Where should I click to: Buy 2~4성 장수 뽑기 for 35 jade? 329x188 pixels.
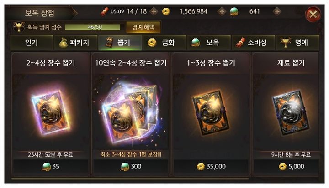(51, 167)
